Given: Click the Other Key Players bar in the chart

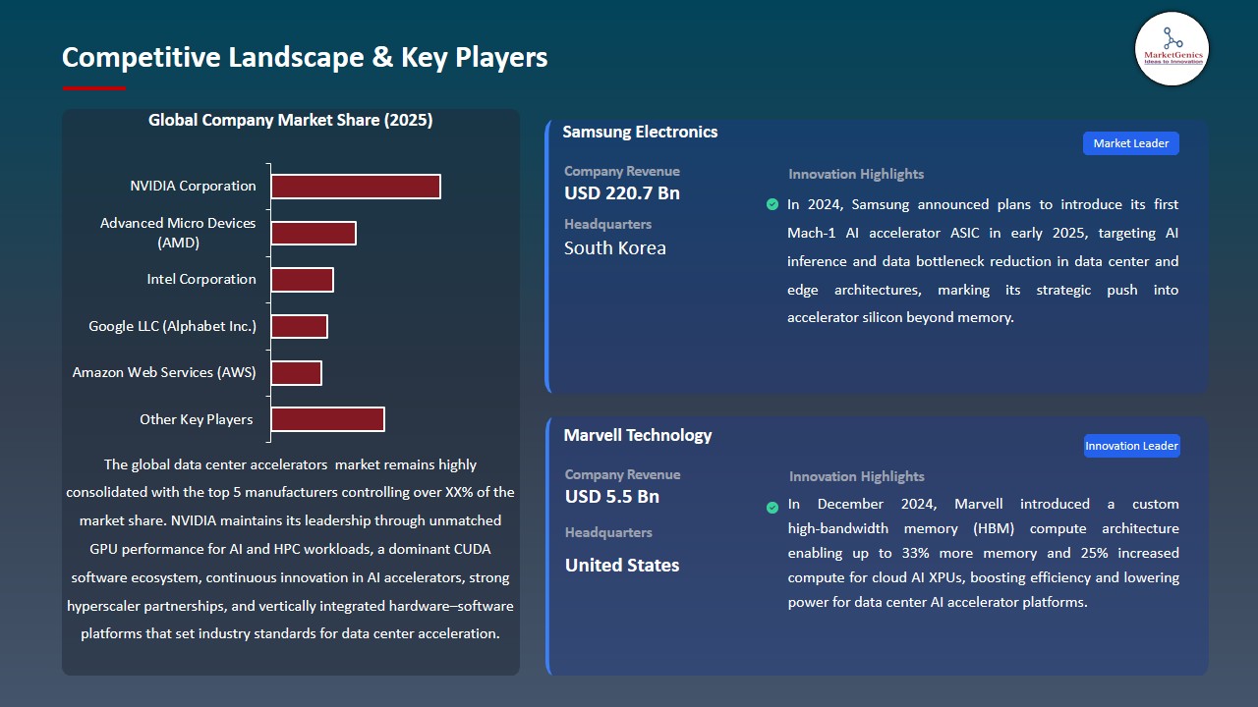Looking at the screenshot, I should click(328, 418).
